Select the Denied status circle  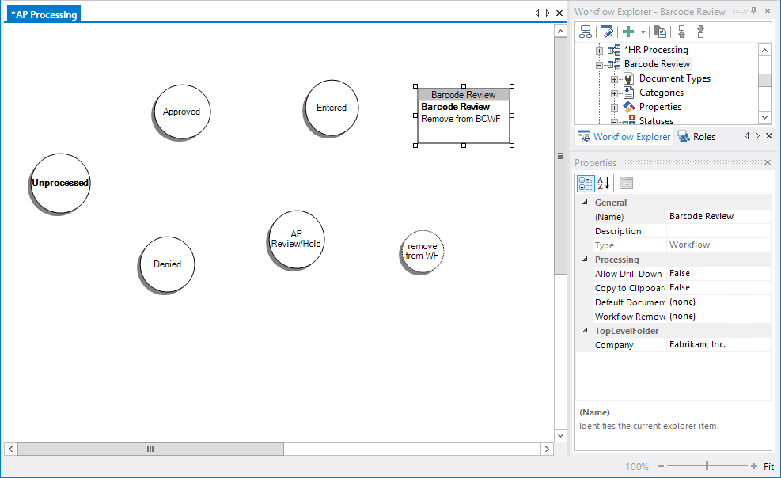(x=167, y=264)
